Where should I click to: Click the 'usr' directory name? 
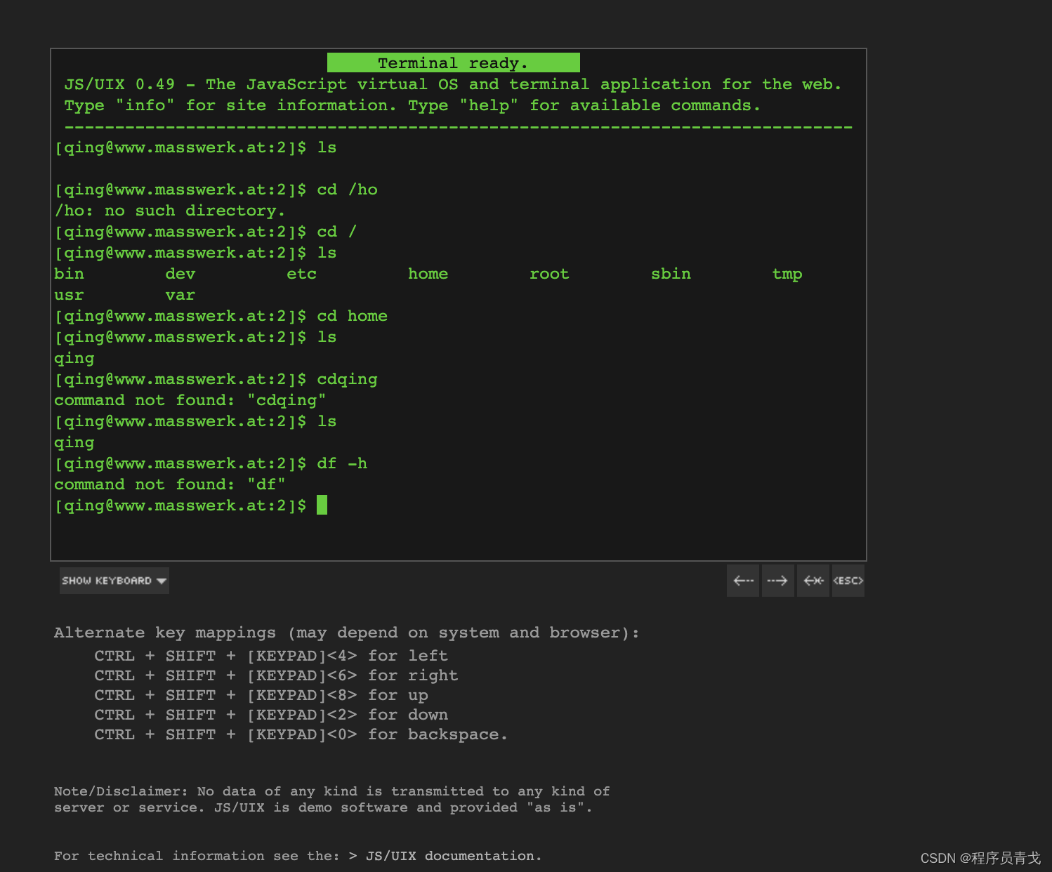coord(69,295)
